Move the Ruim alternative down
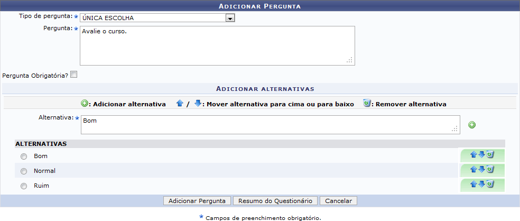This screenshot has height=221, width=520. (x=481, y=184)
